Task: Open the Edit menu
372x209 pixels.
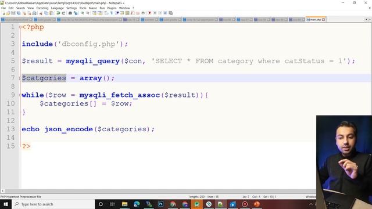Action: 11,8
